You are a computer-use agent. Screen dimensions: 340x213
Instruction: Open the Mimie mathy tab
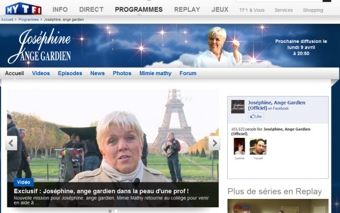(x=155, y=73)
